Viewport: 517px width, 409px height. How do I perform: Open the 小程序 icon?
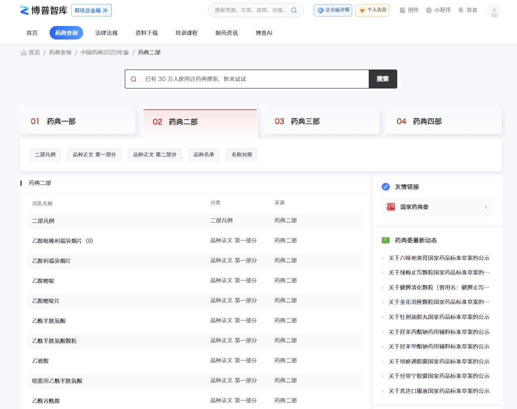(429, 10)
